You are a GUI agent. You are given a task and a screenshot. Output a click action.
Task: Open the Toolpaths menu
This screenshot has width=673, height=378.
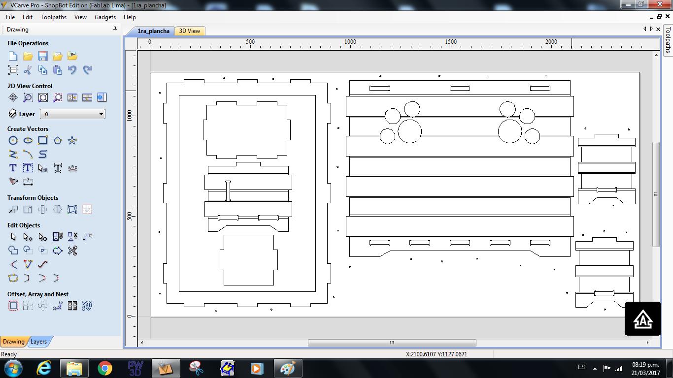coord(53,17)
